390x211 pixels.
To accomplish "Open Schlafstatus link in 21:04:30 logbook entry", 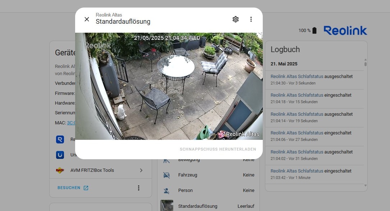I will tap(297, 77).
